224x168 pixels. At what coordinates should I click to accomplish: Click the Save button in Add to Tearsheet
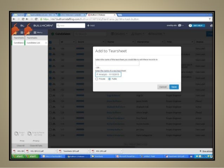click(174, 87)
